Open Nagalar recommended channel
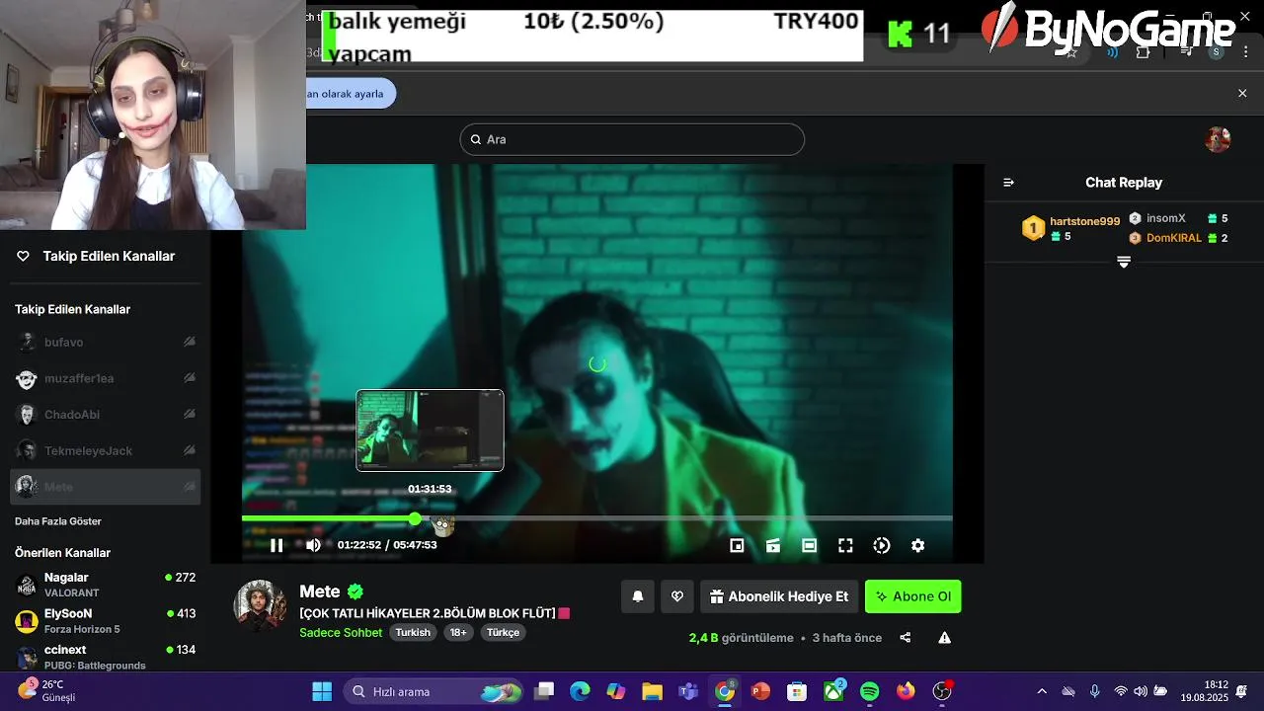 pos(105,584)
